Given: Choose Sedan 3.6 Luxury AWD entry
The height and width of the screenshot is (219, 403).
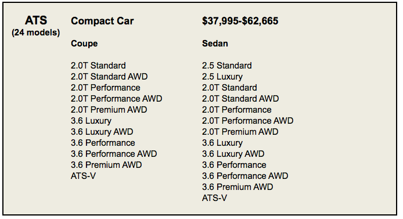Looking at the screenshot, I should click(x=233, y=154).
